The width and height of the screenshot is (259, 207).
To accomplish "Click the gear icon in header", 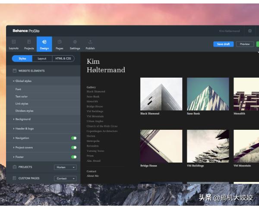I will [x=250, y=31].
